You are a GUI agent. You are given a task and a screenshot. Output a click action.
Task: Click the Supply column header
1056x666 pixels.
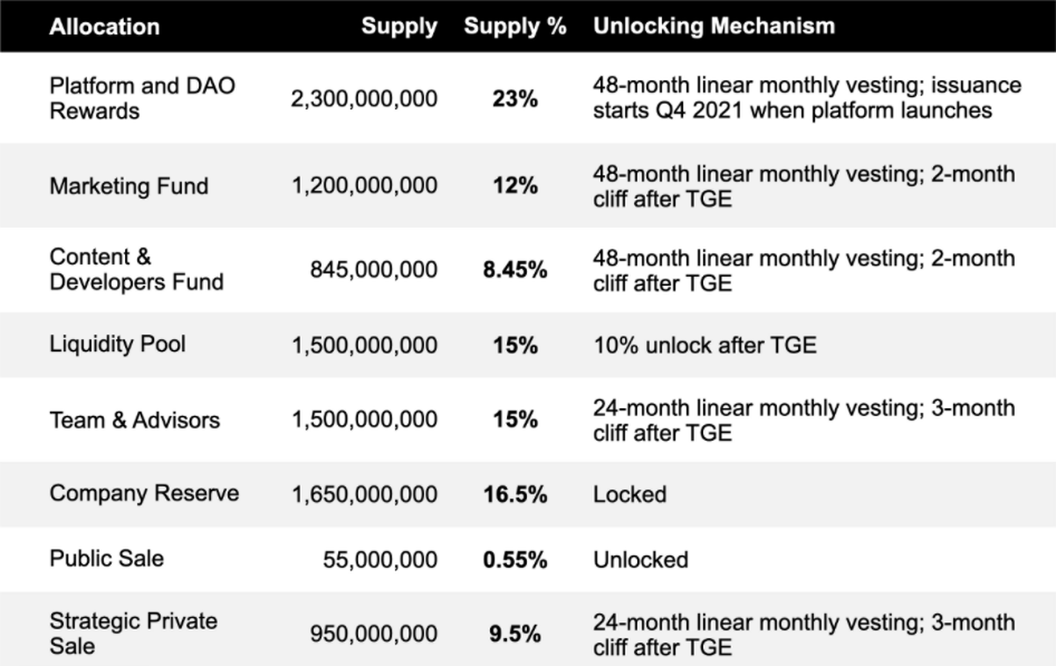399,26
